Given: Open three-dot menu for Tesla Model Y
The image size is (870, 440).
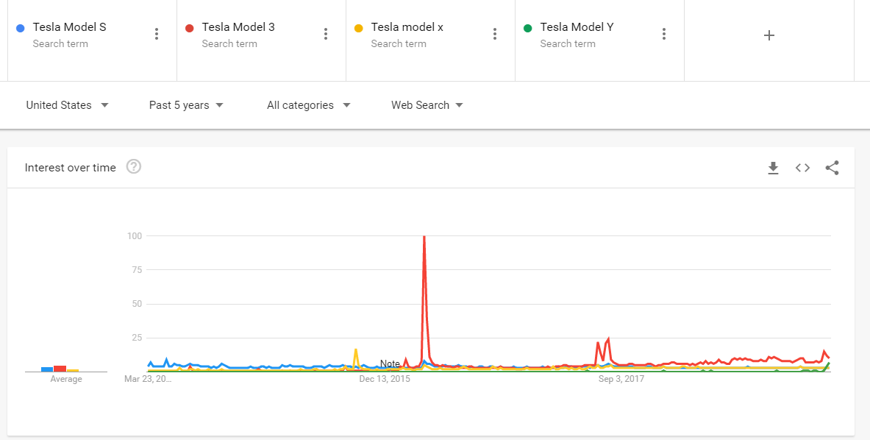Looking at the screenshot, I should [x=664, y=35].
